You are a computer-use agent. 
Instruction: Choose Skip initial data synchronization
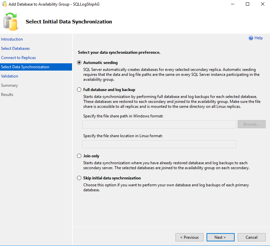pyautogui.click(x=79, y=178)
